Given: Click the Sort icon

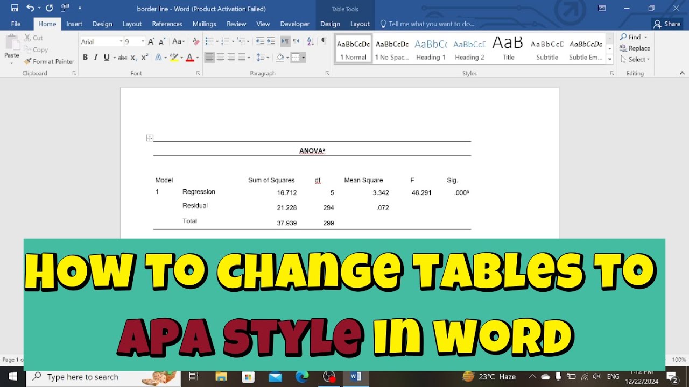Looking at the screenshot, I should pos(310,41).
